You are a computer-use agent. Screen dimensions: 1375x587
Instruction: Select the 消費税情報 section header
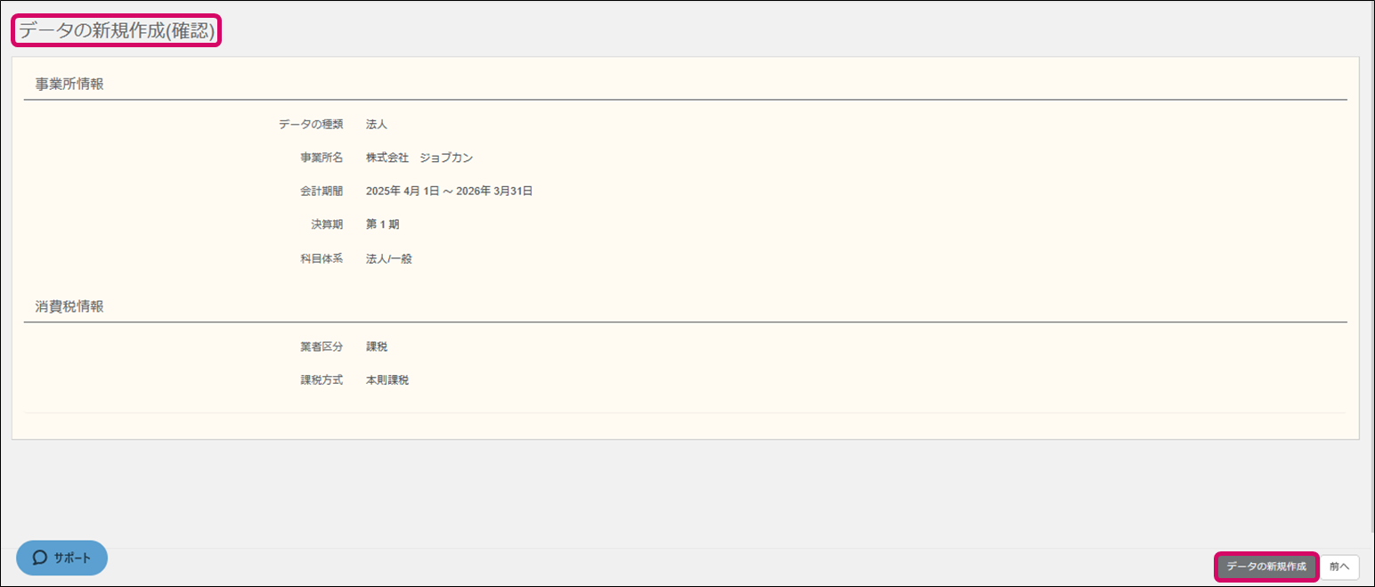(x=69, y=306)
